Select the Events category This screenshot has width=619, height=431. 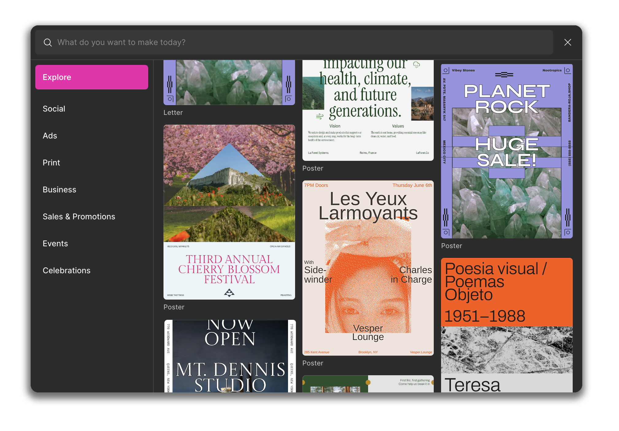click(55, 244)
